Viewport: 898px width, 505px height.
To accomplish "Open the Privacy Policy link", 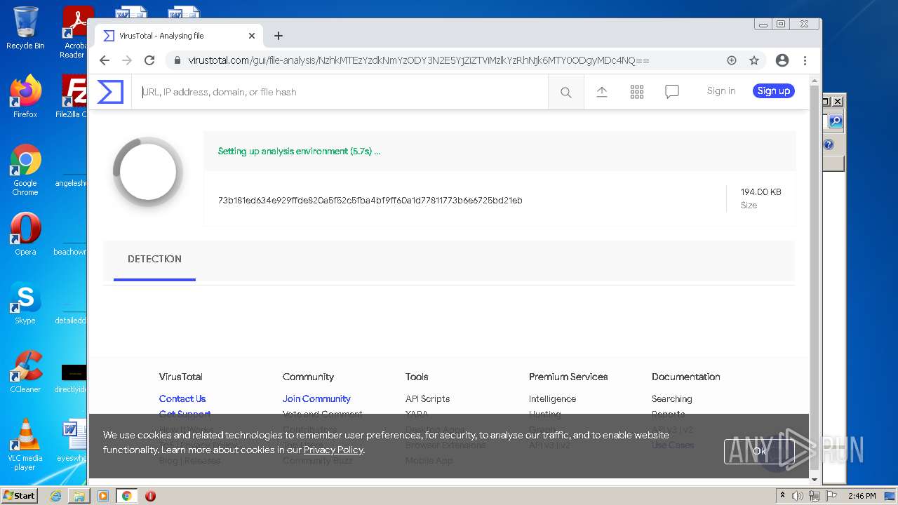I will 333,450.
